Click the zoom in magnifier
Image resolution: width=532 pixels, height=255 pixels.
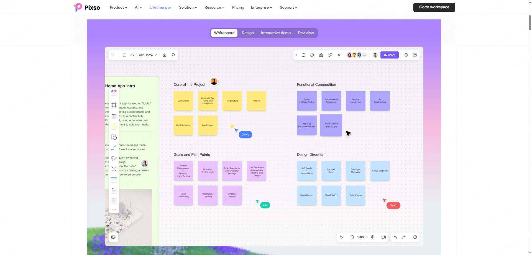click(x=373, y=237)
